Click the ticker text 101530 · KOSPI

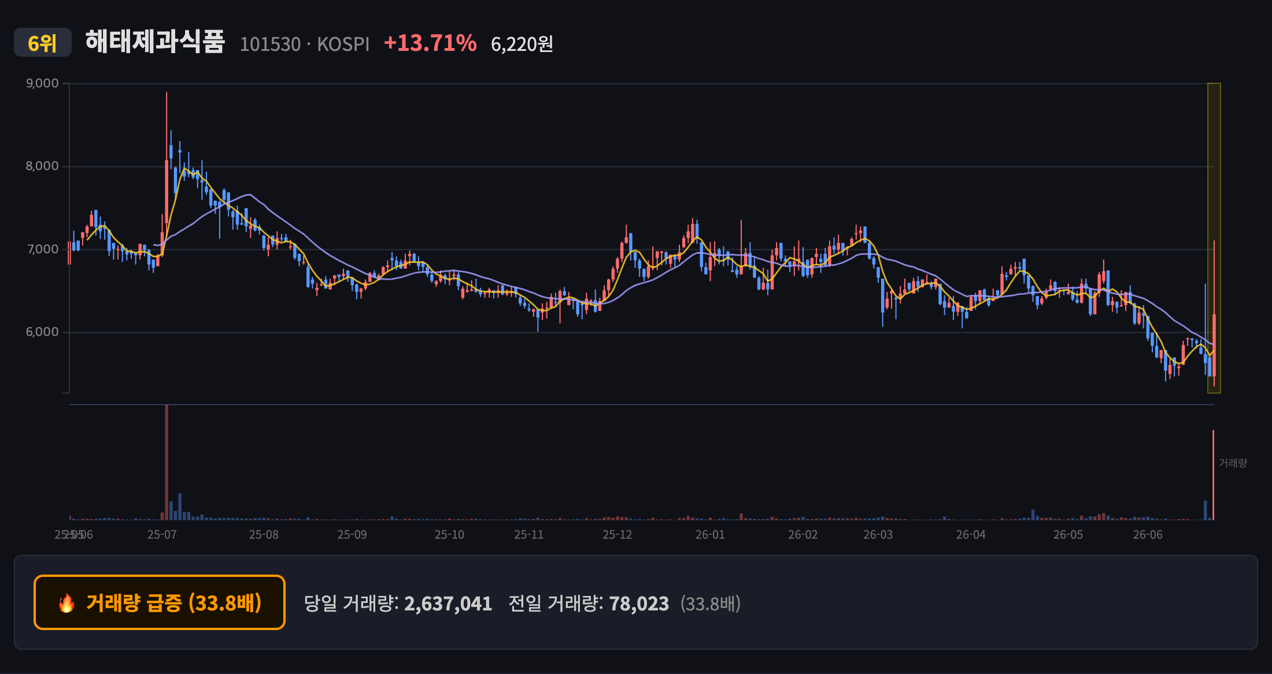(x=305, y=44)
